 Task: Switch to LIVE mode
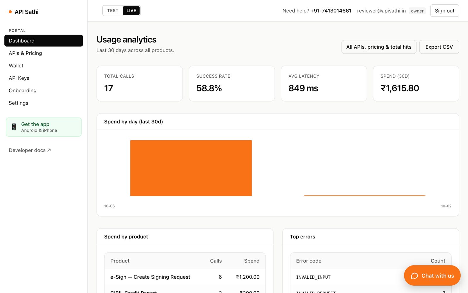pyautogui.click(x=131, y=11)
